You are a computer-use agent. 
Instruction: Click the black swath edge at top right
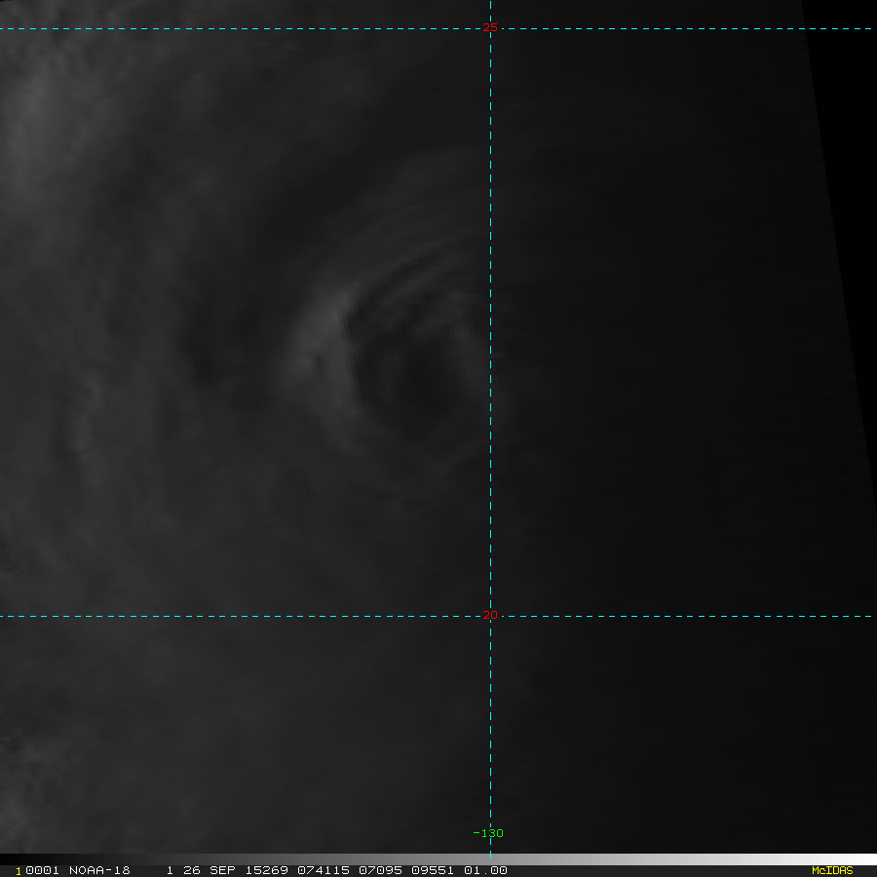pos(838,97)
